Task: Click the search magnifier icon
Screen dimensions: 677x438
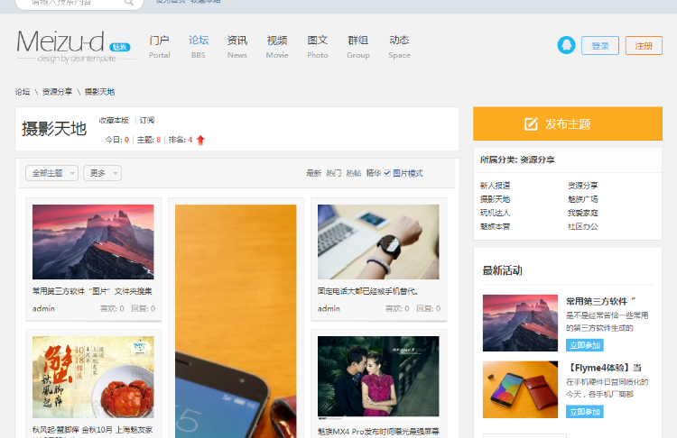Action: click(129, 3)
